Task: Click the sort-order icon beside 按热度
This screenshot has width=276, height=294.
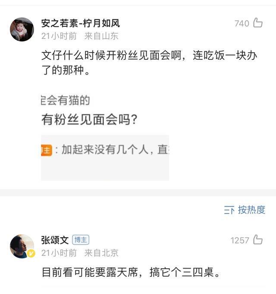Action: 229,210
